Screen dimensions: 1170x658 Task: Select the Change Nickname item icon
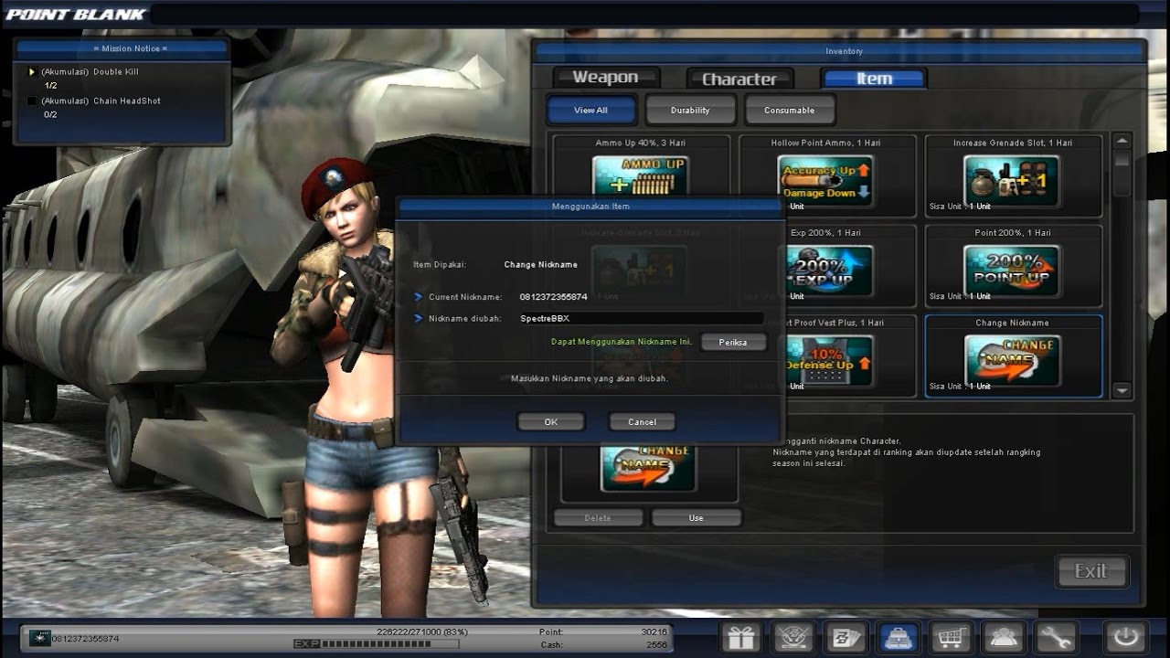click(1012, 360)
